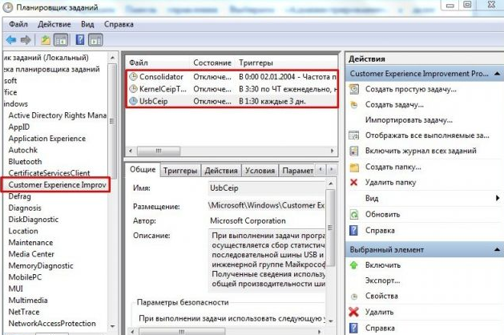Image resolution: width=504 pixels, height=335 pixels.
Task: Click Создать простую задачу link
Action: pos(411,89)
